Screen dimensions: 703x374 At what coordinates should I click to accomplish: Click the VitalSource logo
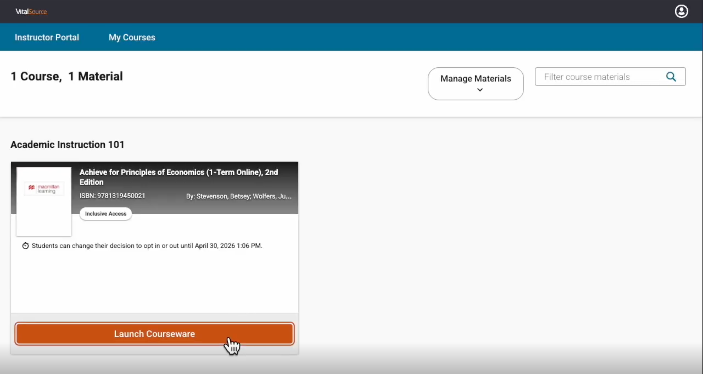point(31,12)
